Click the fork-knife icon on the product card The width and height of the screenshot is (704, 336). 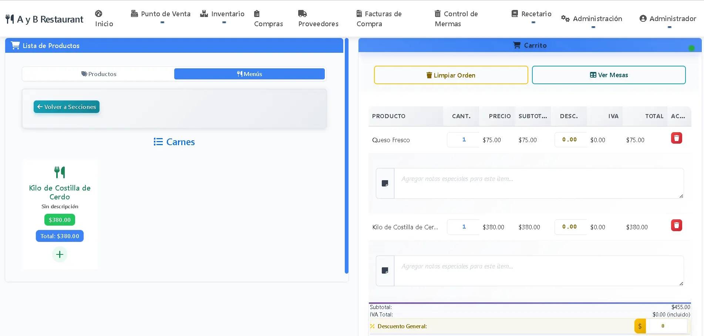[60, 172]
